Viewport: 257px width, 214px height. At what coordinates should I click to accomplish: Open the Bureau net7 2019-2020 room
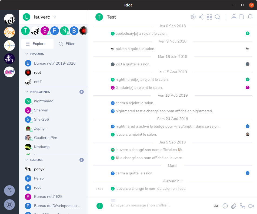pyautogui.click(x=55, y=63)
